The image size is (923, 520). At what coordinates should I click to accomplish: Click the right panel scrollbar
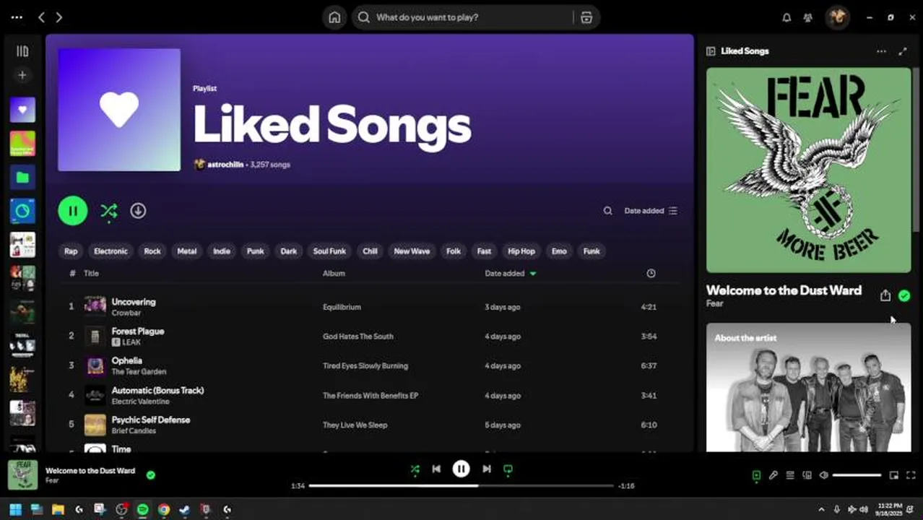[916, 150]
